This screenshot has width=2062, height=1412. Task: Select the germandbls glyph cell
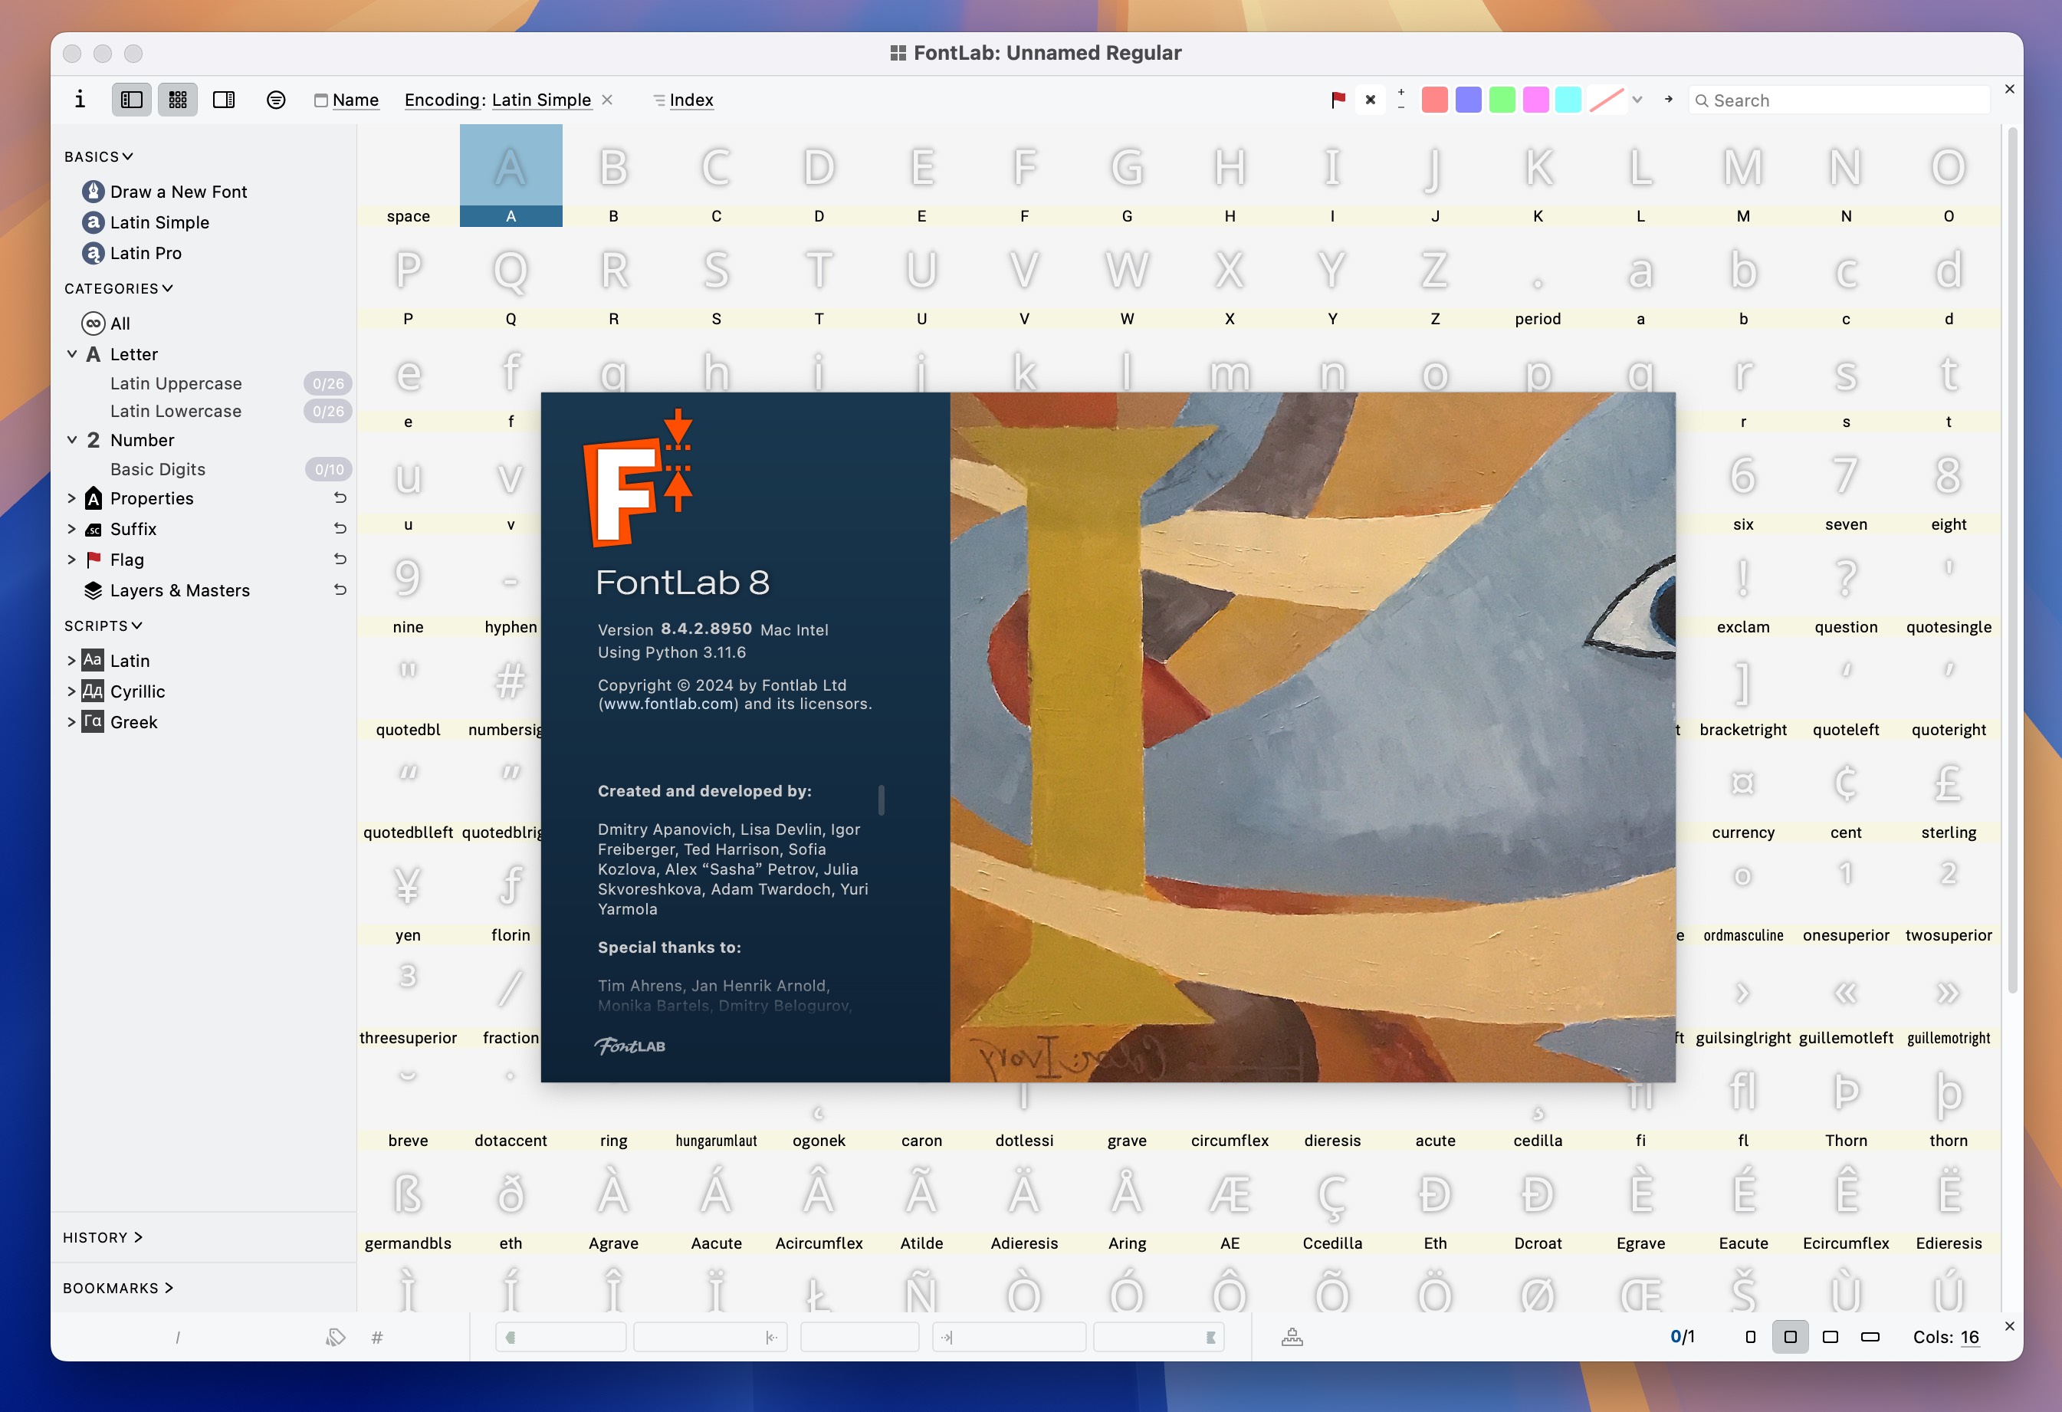[408, 1203]
